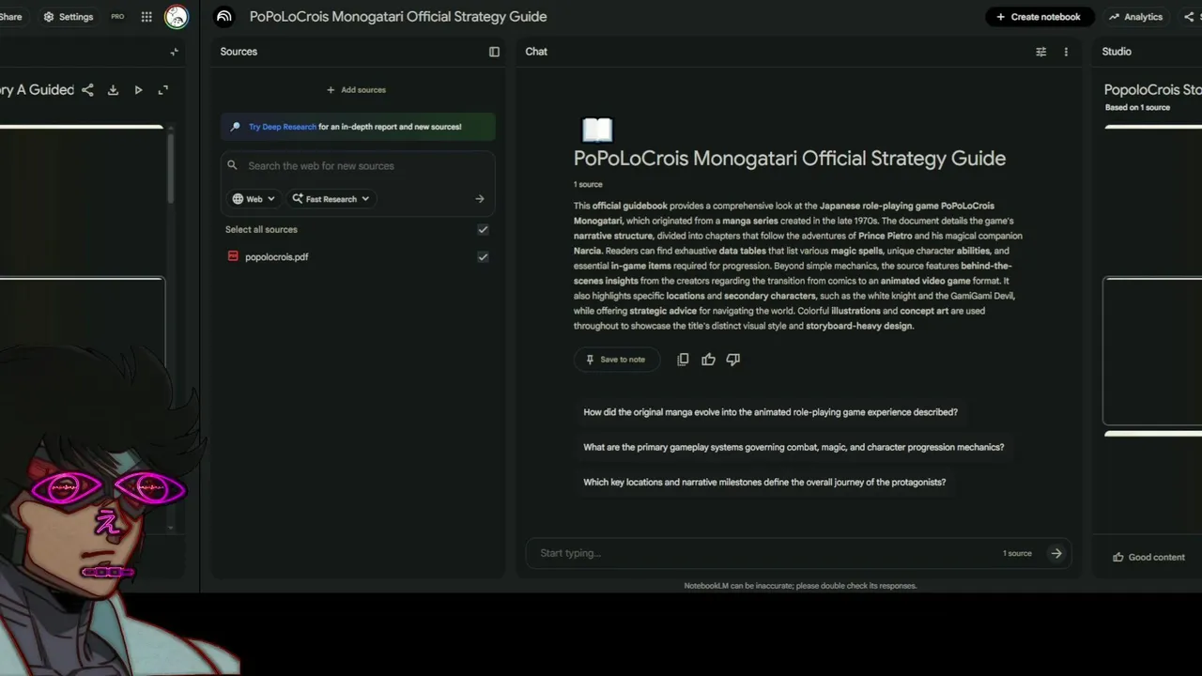The width and height of the screenshot is (1202, 676).
Task: Download the presentation file
Action: (x=113, y=90)
